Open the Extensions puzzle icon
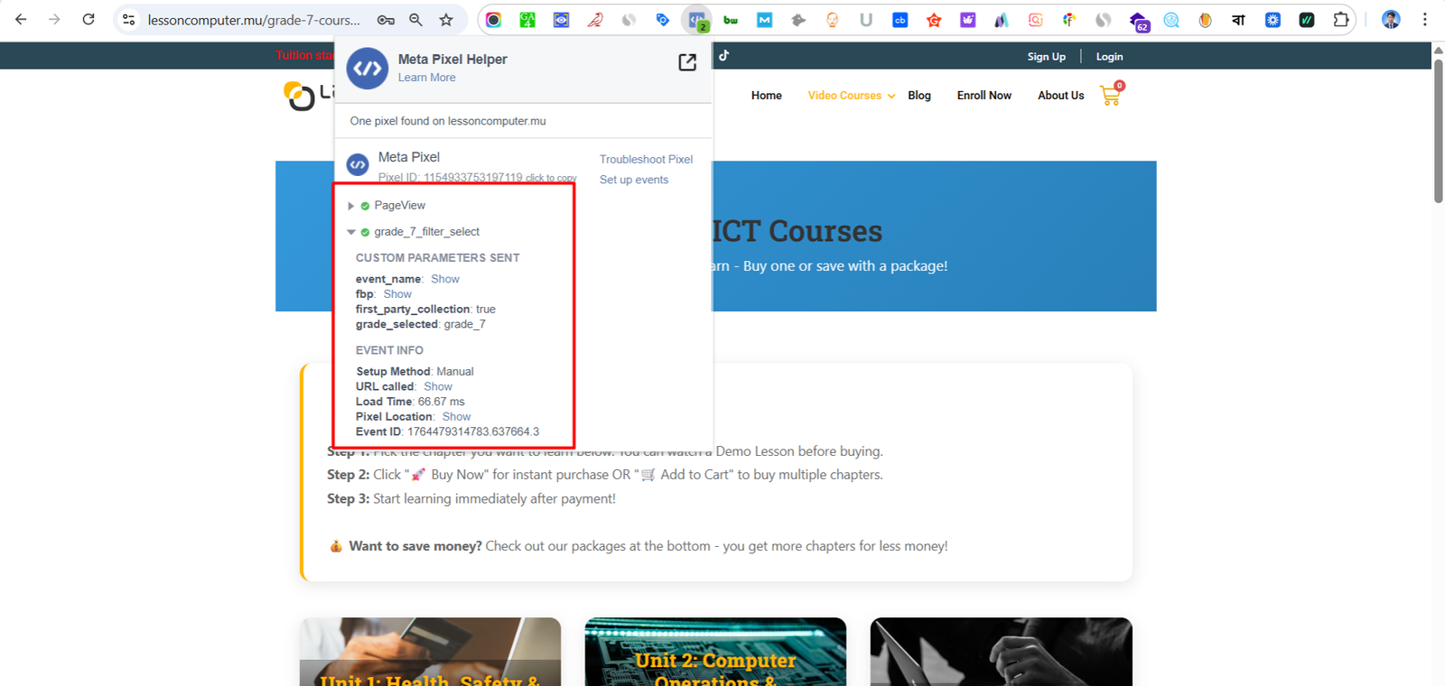 tap(1341, 20)
